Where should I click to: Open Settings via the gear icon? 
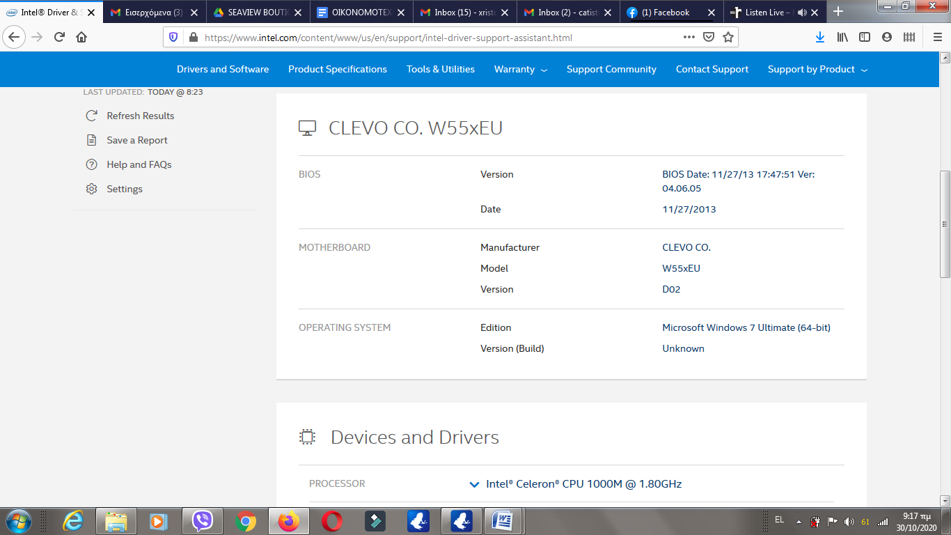click(x=91, y=189)
